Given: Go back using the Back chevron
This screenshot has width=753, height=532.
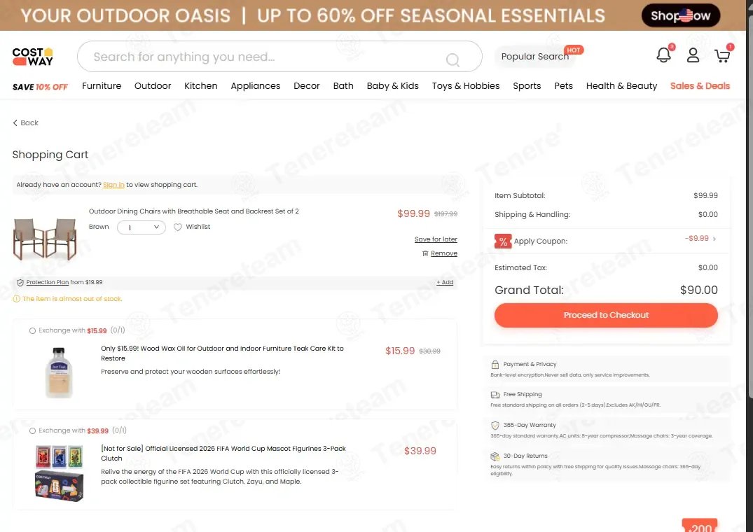Looking at the screenshot, I should pyautogui.click(x=15, y=122).
